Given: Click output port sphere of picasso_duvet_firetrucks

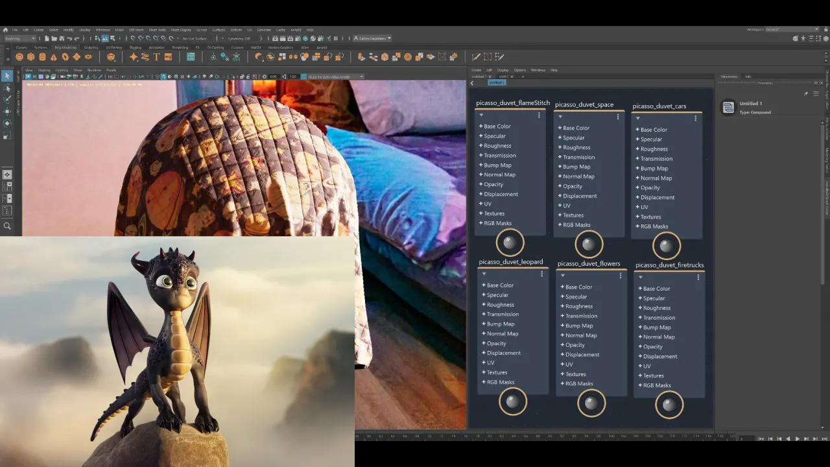Looking at the screenshot, I should coord(669,405).
